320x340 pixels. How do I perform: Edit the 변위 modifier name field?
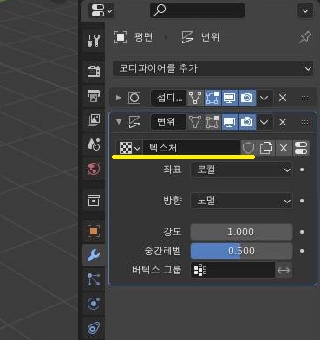[x=169, y=122]
